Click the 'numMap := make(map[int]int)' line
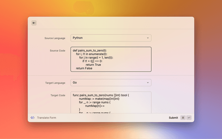Viewport: 222px width, 139px height. pos(99,99)
